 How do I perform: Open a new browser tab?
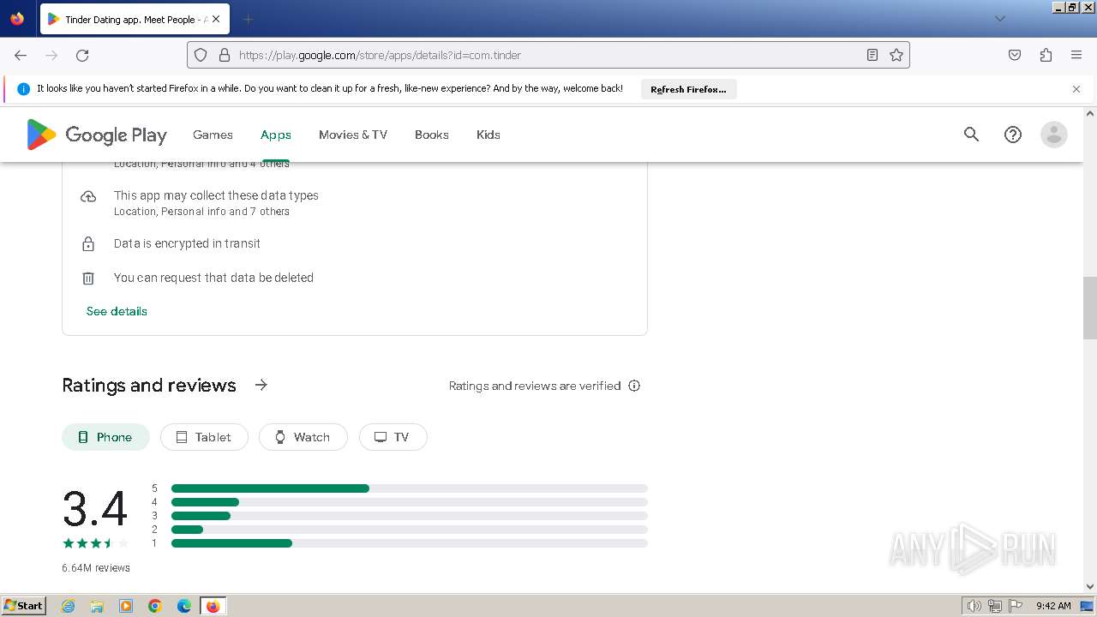click(248, 19)
